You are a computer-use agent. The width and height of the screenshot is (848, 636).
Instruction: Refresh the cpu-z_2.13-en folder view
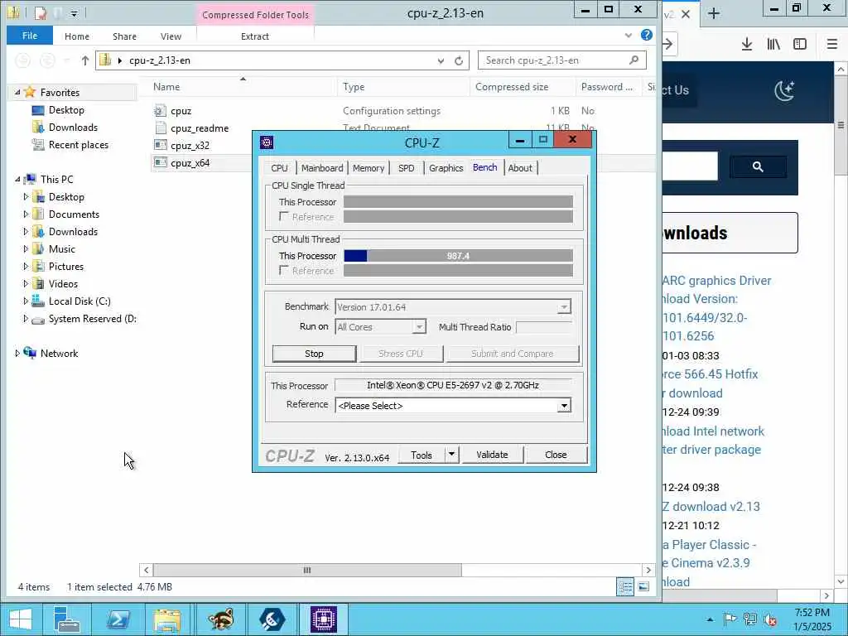459,60
